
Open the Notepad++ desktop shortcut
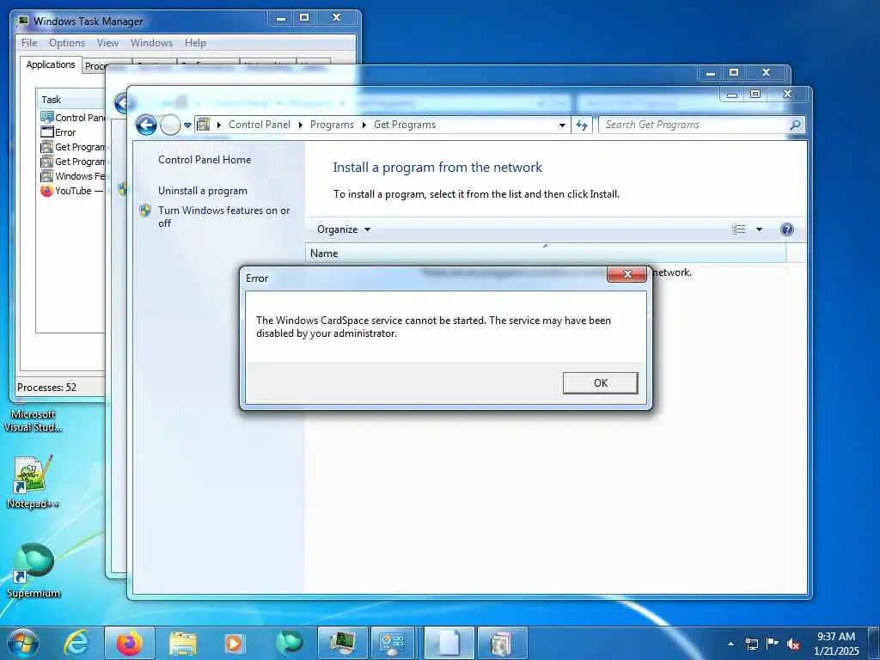click(33, 481)
